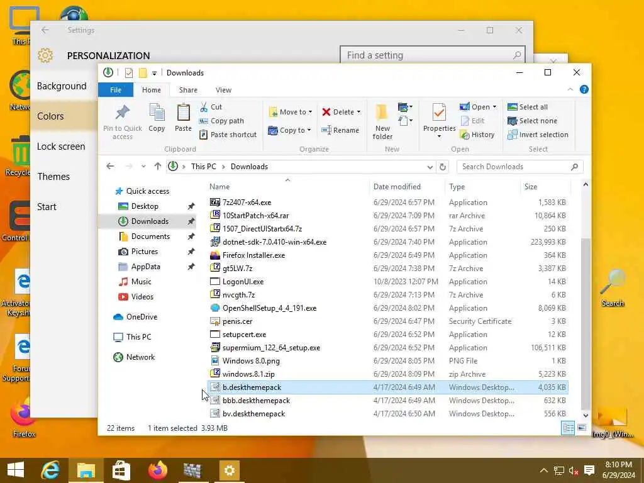Sort by Name column header
The width and height of the screenshot is (644, 483).
coord(287,186)
